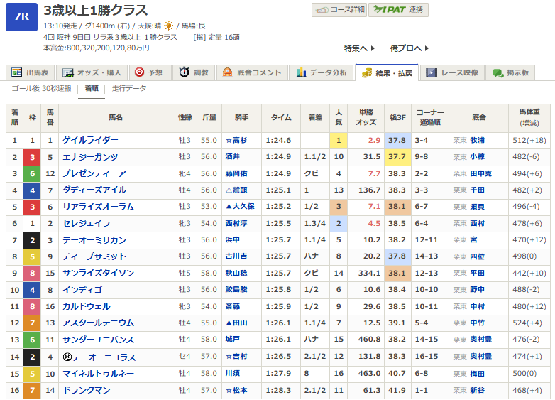The height and width of the screenshot is (400, 555).
Task: Expand the 俺プロへ arrow menu
Action: (x=410, y=48)
